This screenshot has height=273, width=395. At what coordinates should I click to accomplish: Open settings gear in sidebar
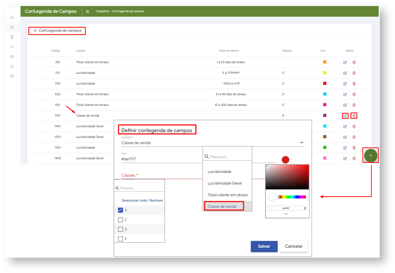click(12, 57)
